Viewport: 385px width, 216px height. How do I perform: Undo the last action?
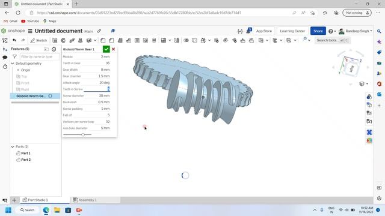click(x=14, y=40)
